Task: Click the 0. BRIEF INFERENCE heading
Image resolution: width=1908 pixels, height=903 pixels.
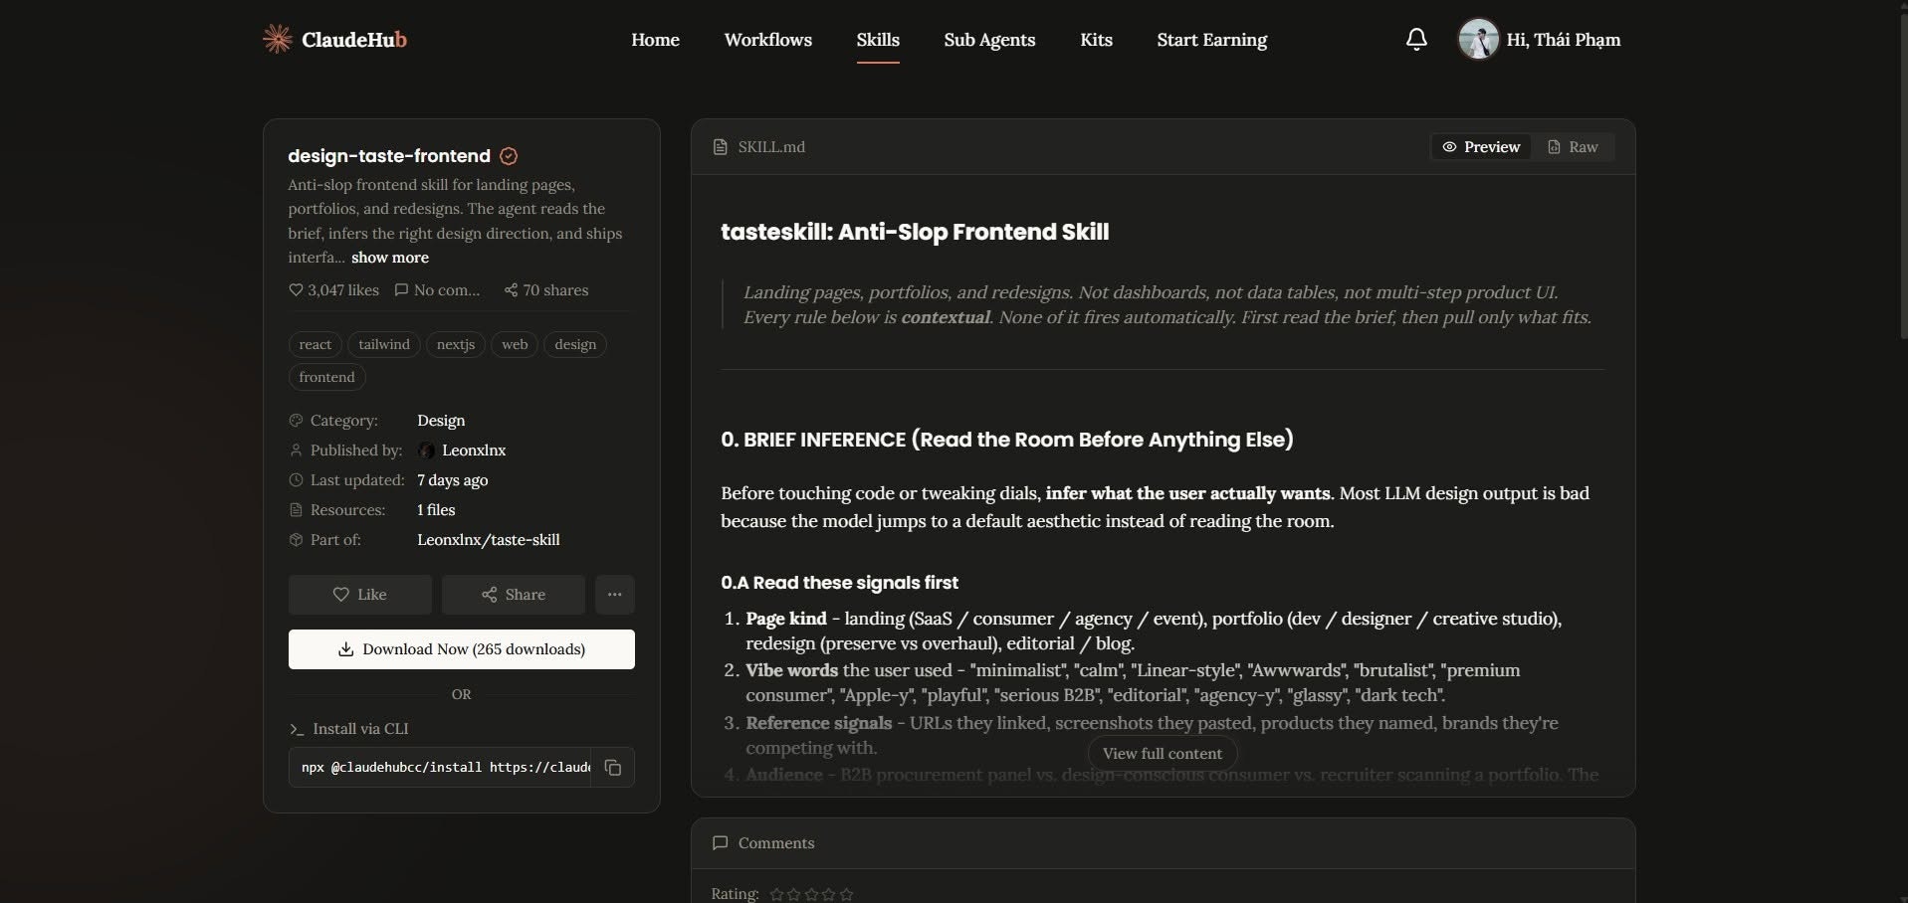Action: point(1007,440)
